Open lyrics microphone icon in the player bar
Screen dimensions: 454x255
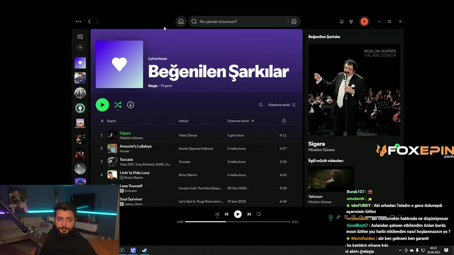[338, 217]
